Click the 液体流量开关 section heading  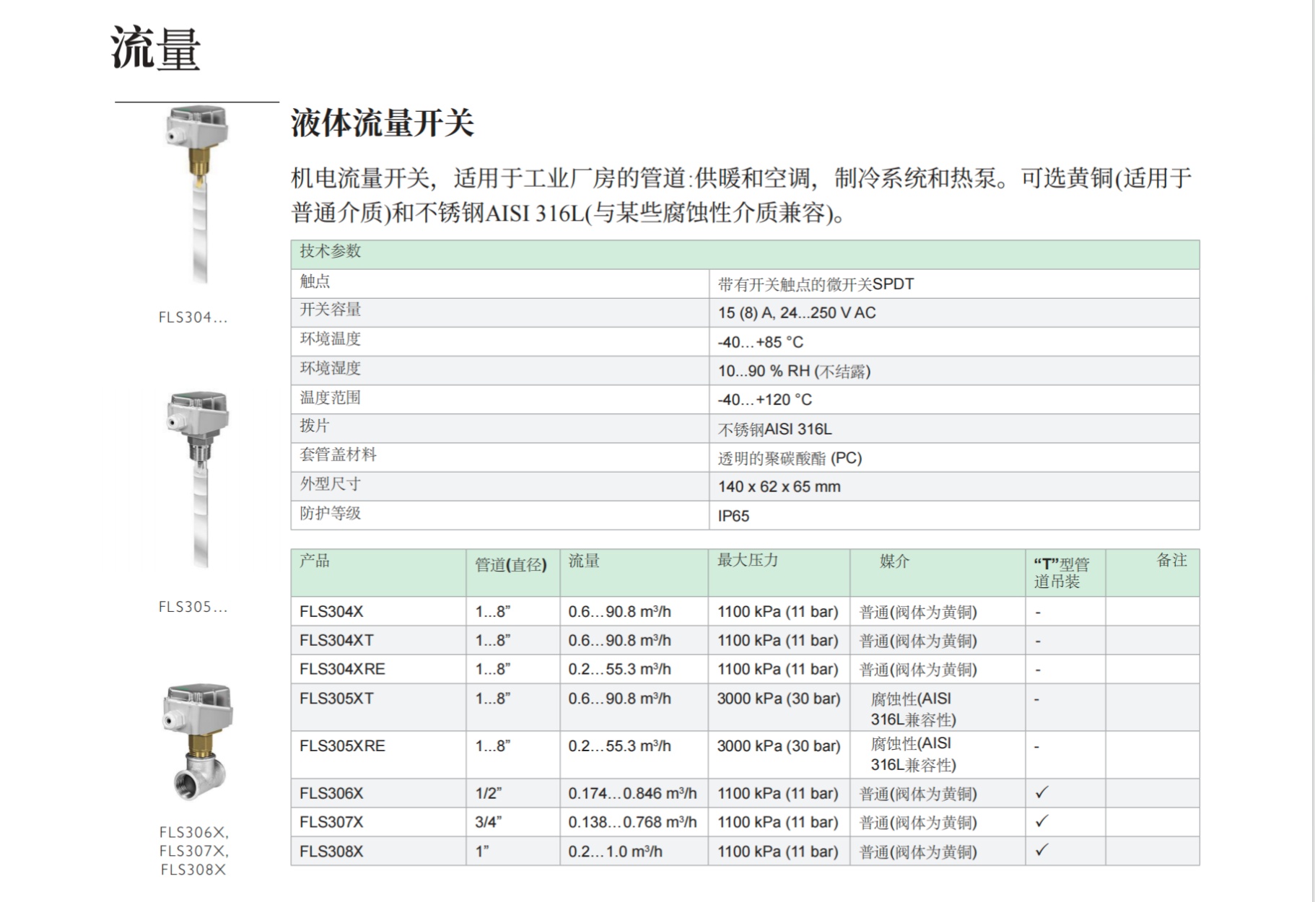click(x=382, y=123)
